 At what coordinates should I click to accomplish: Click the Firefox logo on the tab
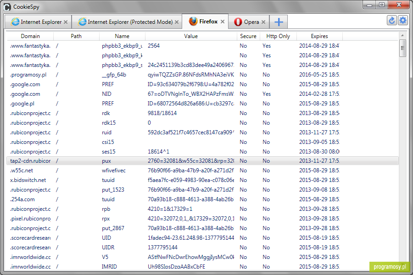[x=193, y=22]
